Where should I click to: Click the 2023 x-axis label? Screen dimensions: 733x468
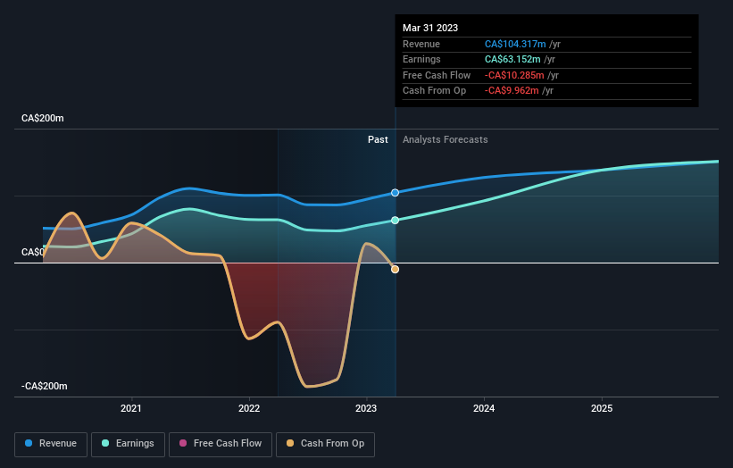(366, 408)
